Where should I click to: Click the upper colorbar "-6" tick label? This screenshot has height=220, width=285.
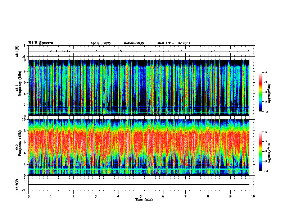(266, 72)
